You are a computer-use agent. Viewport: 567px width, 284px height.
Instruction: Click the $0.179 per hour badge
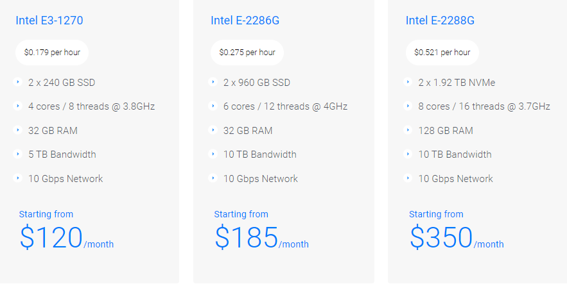[52, 53]
